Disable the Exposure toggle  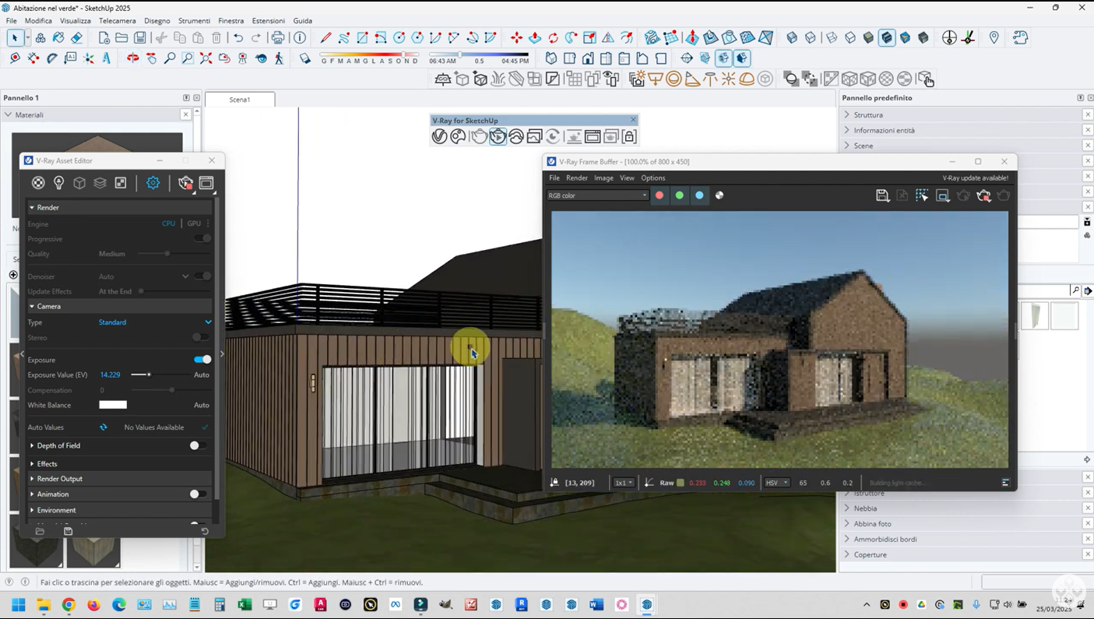pos(202,360)
